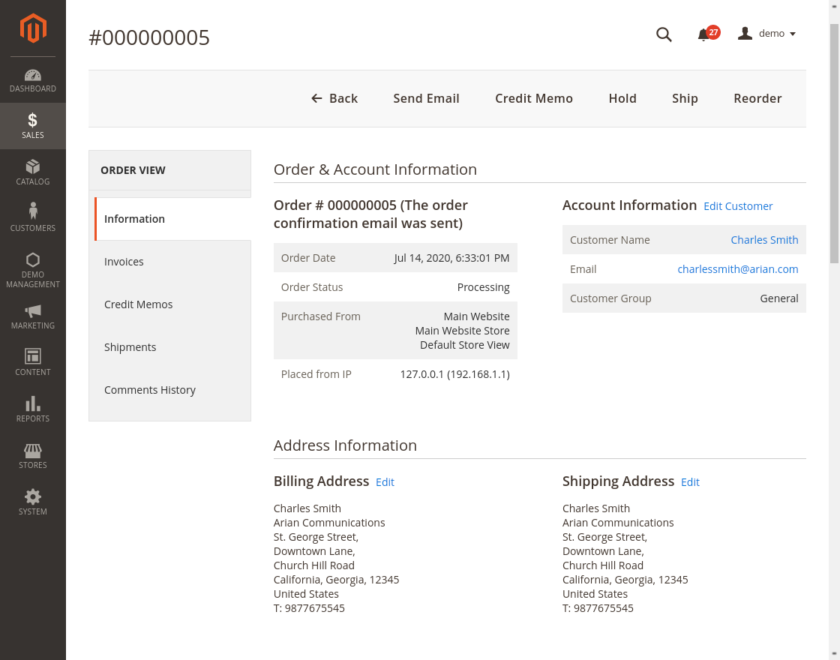Open the Comments History tab
840x660 pixels.
pyautogui.click(x=150, y=389)
